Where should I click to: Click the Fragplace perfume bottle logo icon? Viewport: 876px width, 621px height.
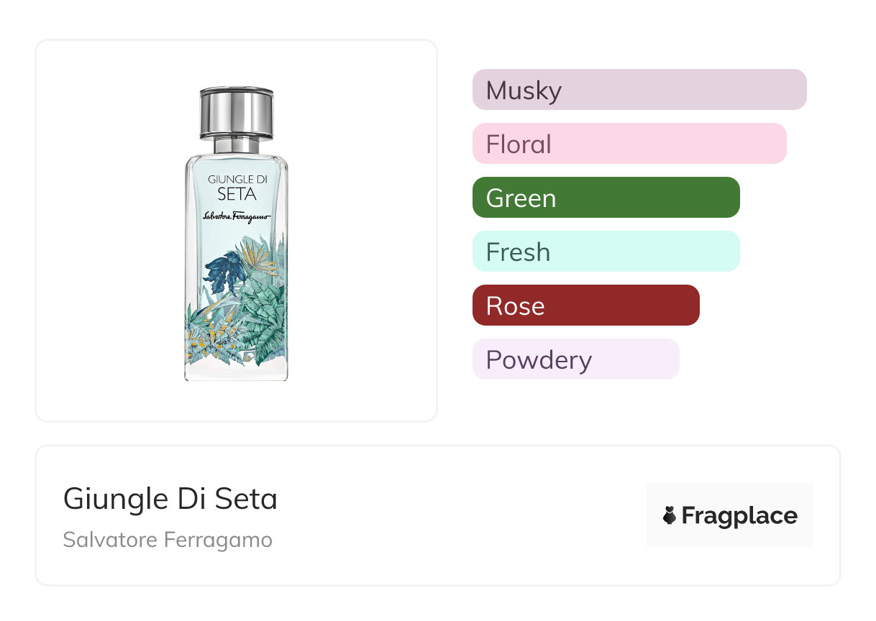pyautogui.click(x=670, y=515)
